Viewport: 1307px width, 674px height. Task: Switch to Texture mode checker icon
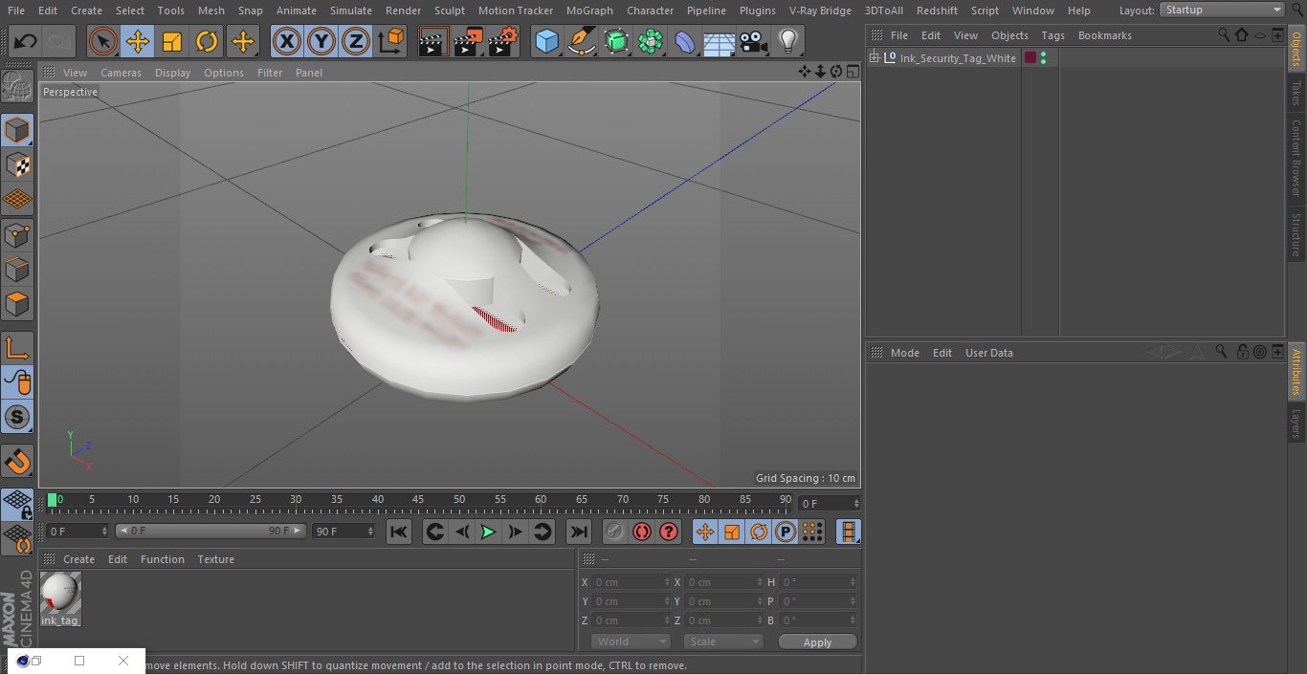tap(17, 164)
